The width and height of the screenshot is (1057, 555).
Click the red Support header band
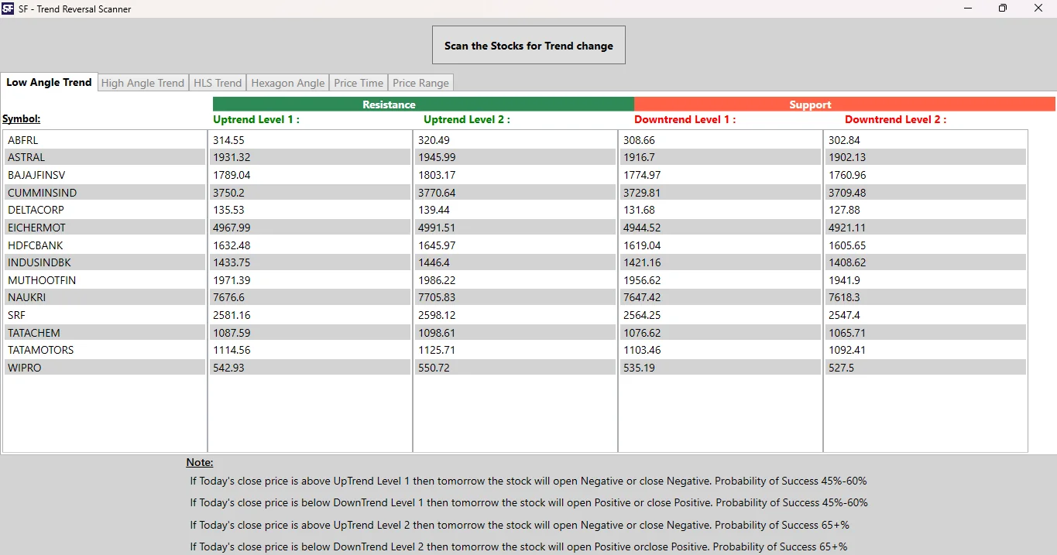tap(810, 104)
